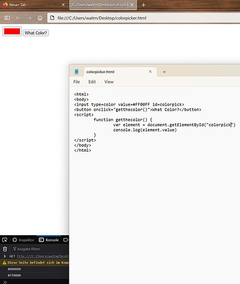Click the Firefox sidebar toggle icon
Screen dimensions: 240x284
pyautogui.click(x=7, y=18)
